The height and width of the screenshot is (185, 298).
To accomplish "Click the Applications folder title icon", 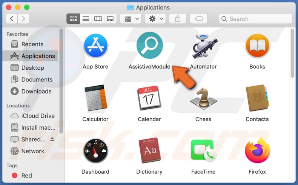I will [x=131, y=8].
